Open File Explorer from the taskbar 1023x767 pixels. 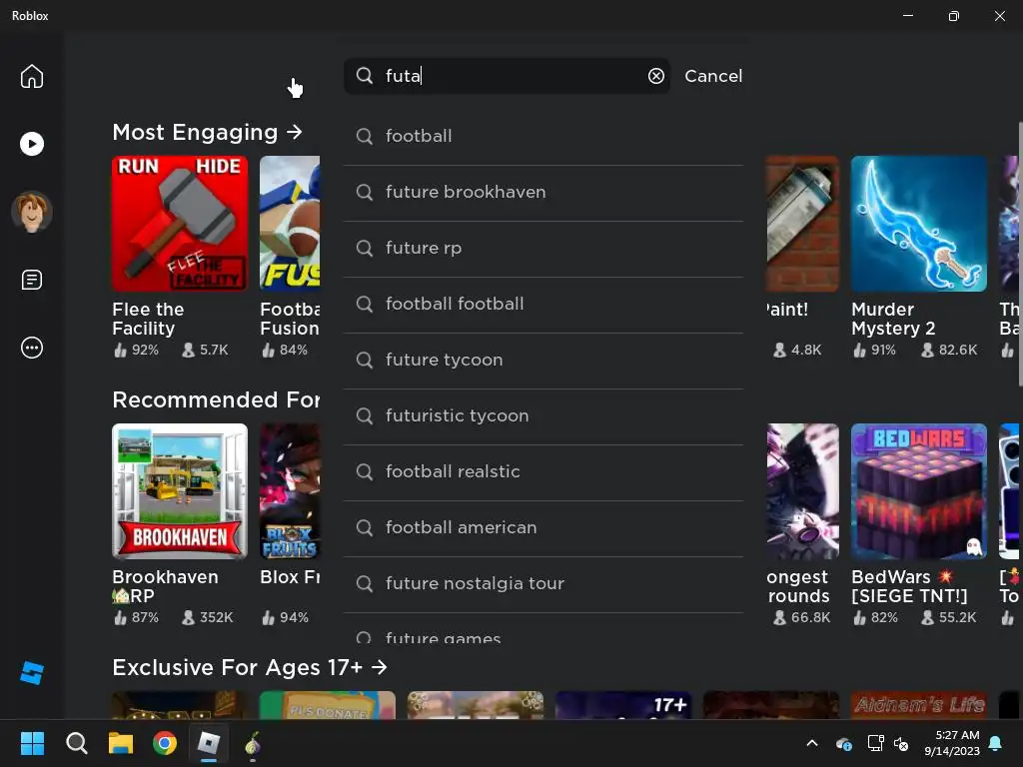tap(121, 743)
